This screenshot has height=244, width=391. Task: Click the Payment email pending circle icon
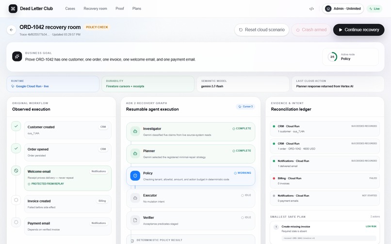[x=16, y=222]
